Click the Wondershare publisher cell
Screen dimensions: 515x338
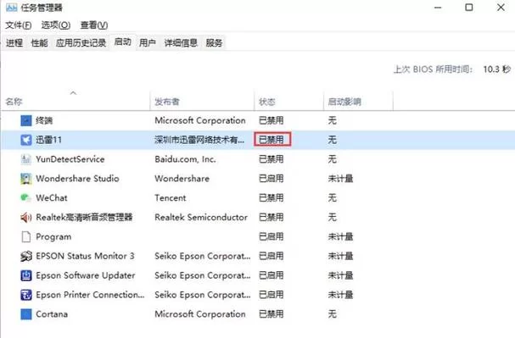point(182,179)
